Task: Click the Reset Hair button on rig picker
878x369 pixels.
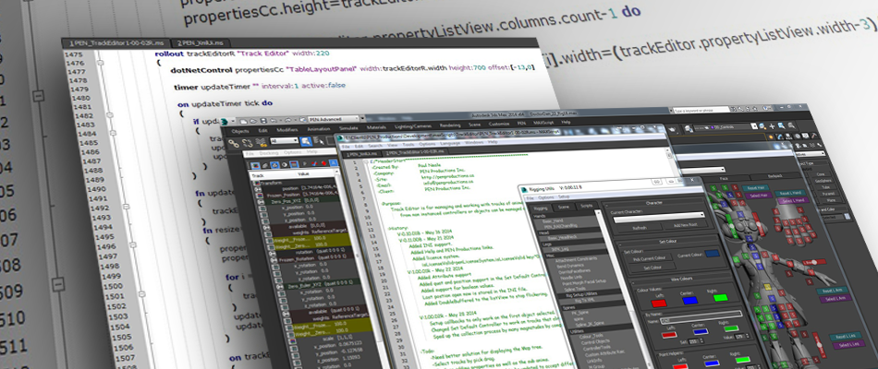Action: 755,187
